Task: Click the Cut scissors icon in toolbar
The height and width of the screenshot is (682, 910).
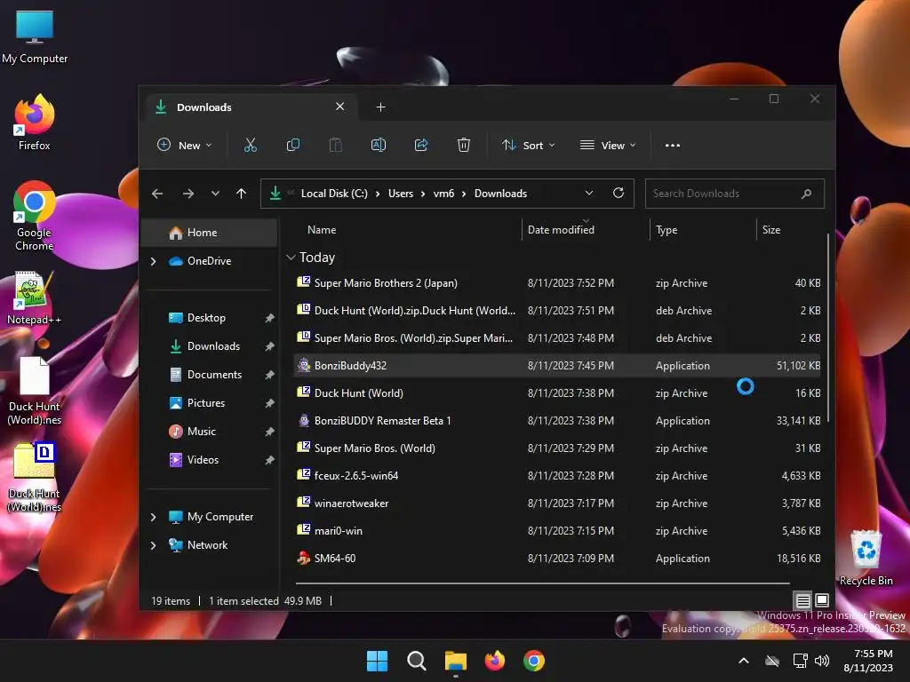Action: pos(250,145)
